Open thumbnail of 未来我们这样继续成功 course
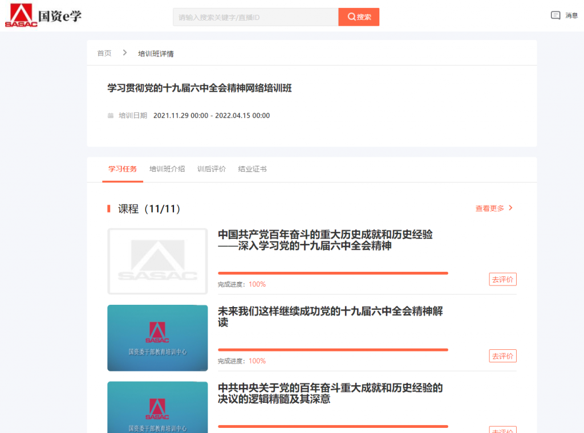The height and width of the screenshot is (433, 584). [157, 338]
